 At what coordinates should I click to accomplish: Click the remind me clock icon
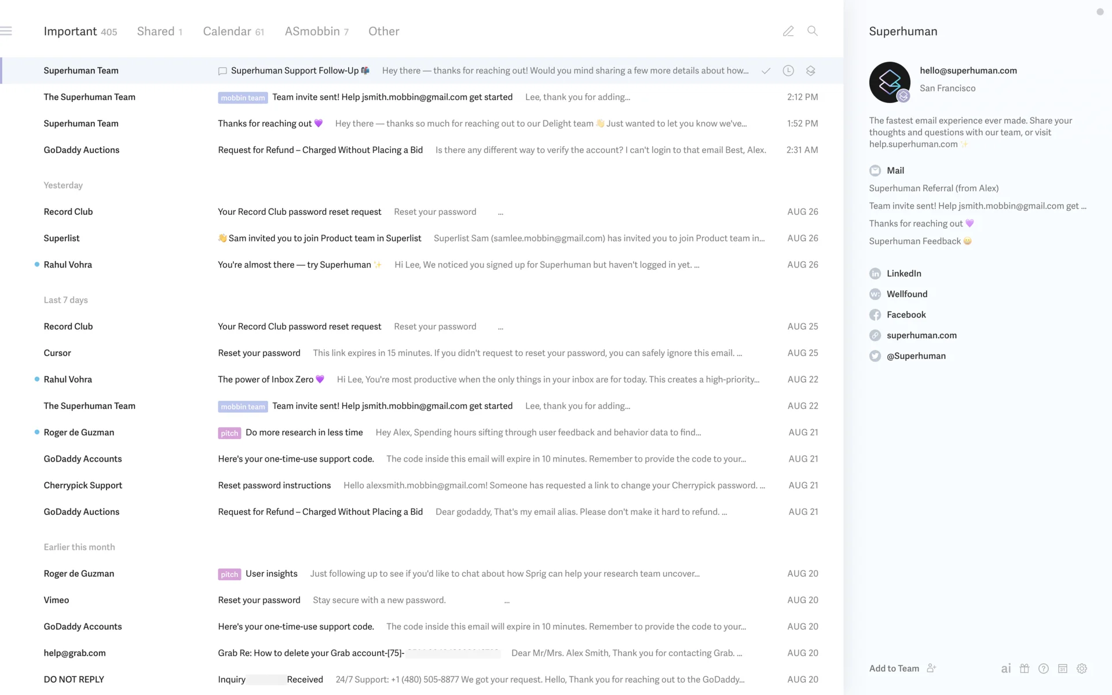point(788,71)
